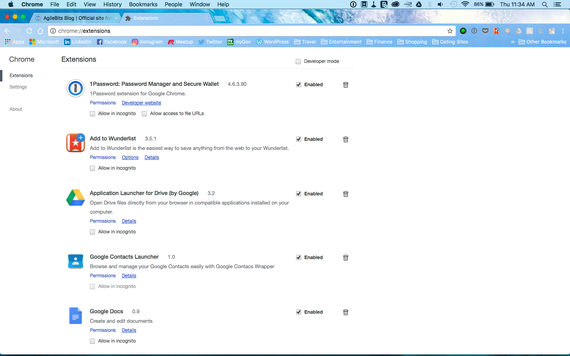
Task: Navigate back with the back arrow
Action: 7,31
